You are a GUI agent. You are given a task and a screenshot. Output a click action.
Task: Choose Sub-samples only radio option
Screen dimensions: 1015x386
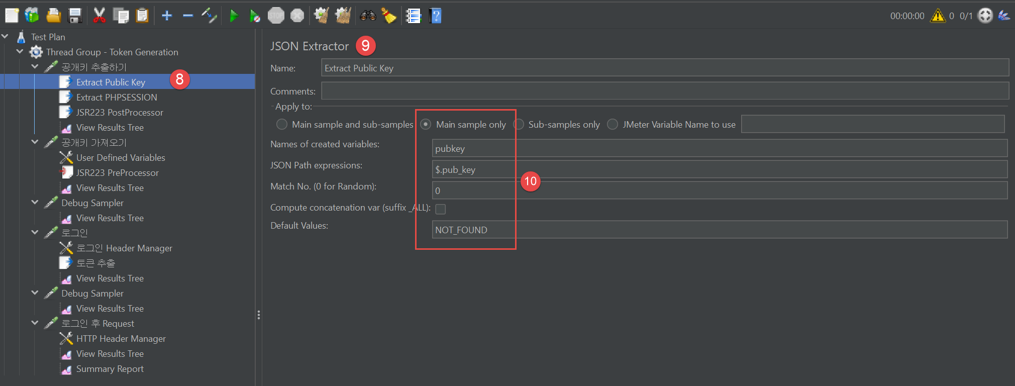[519, 124]
